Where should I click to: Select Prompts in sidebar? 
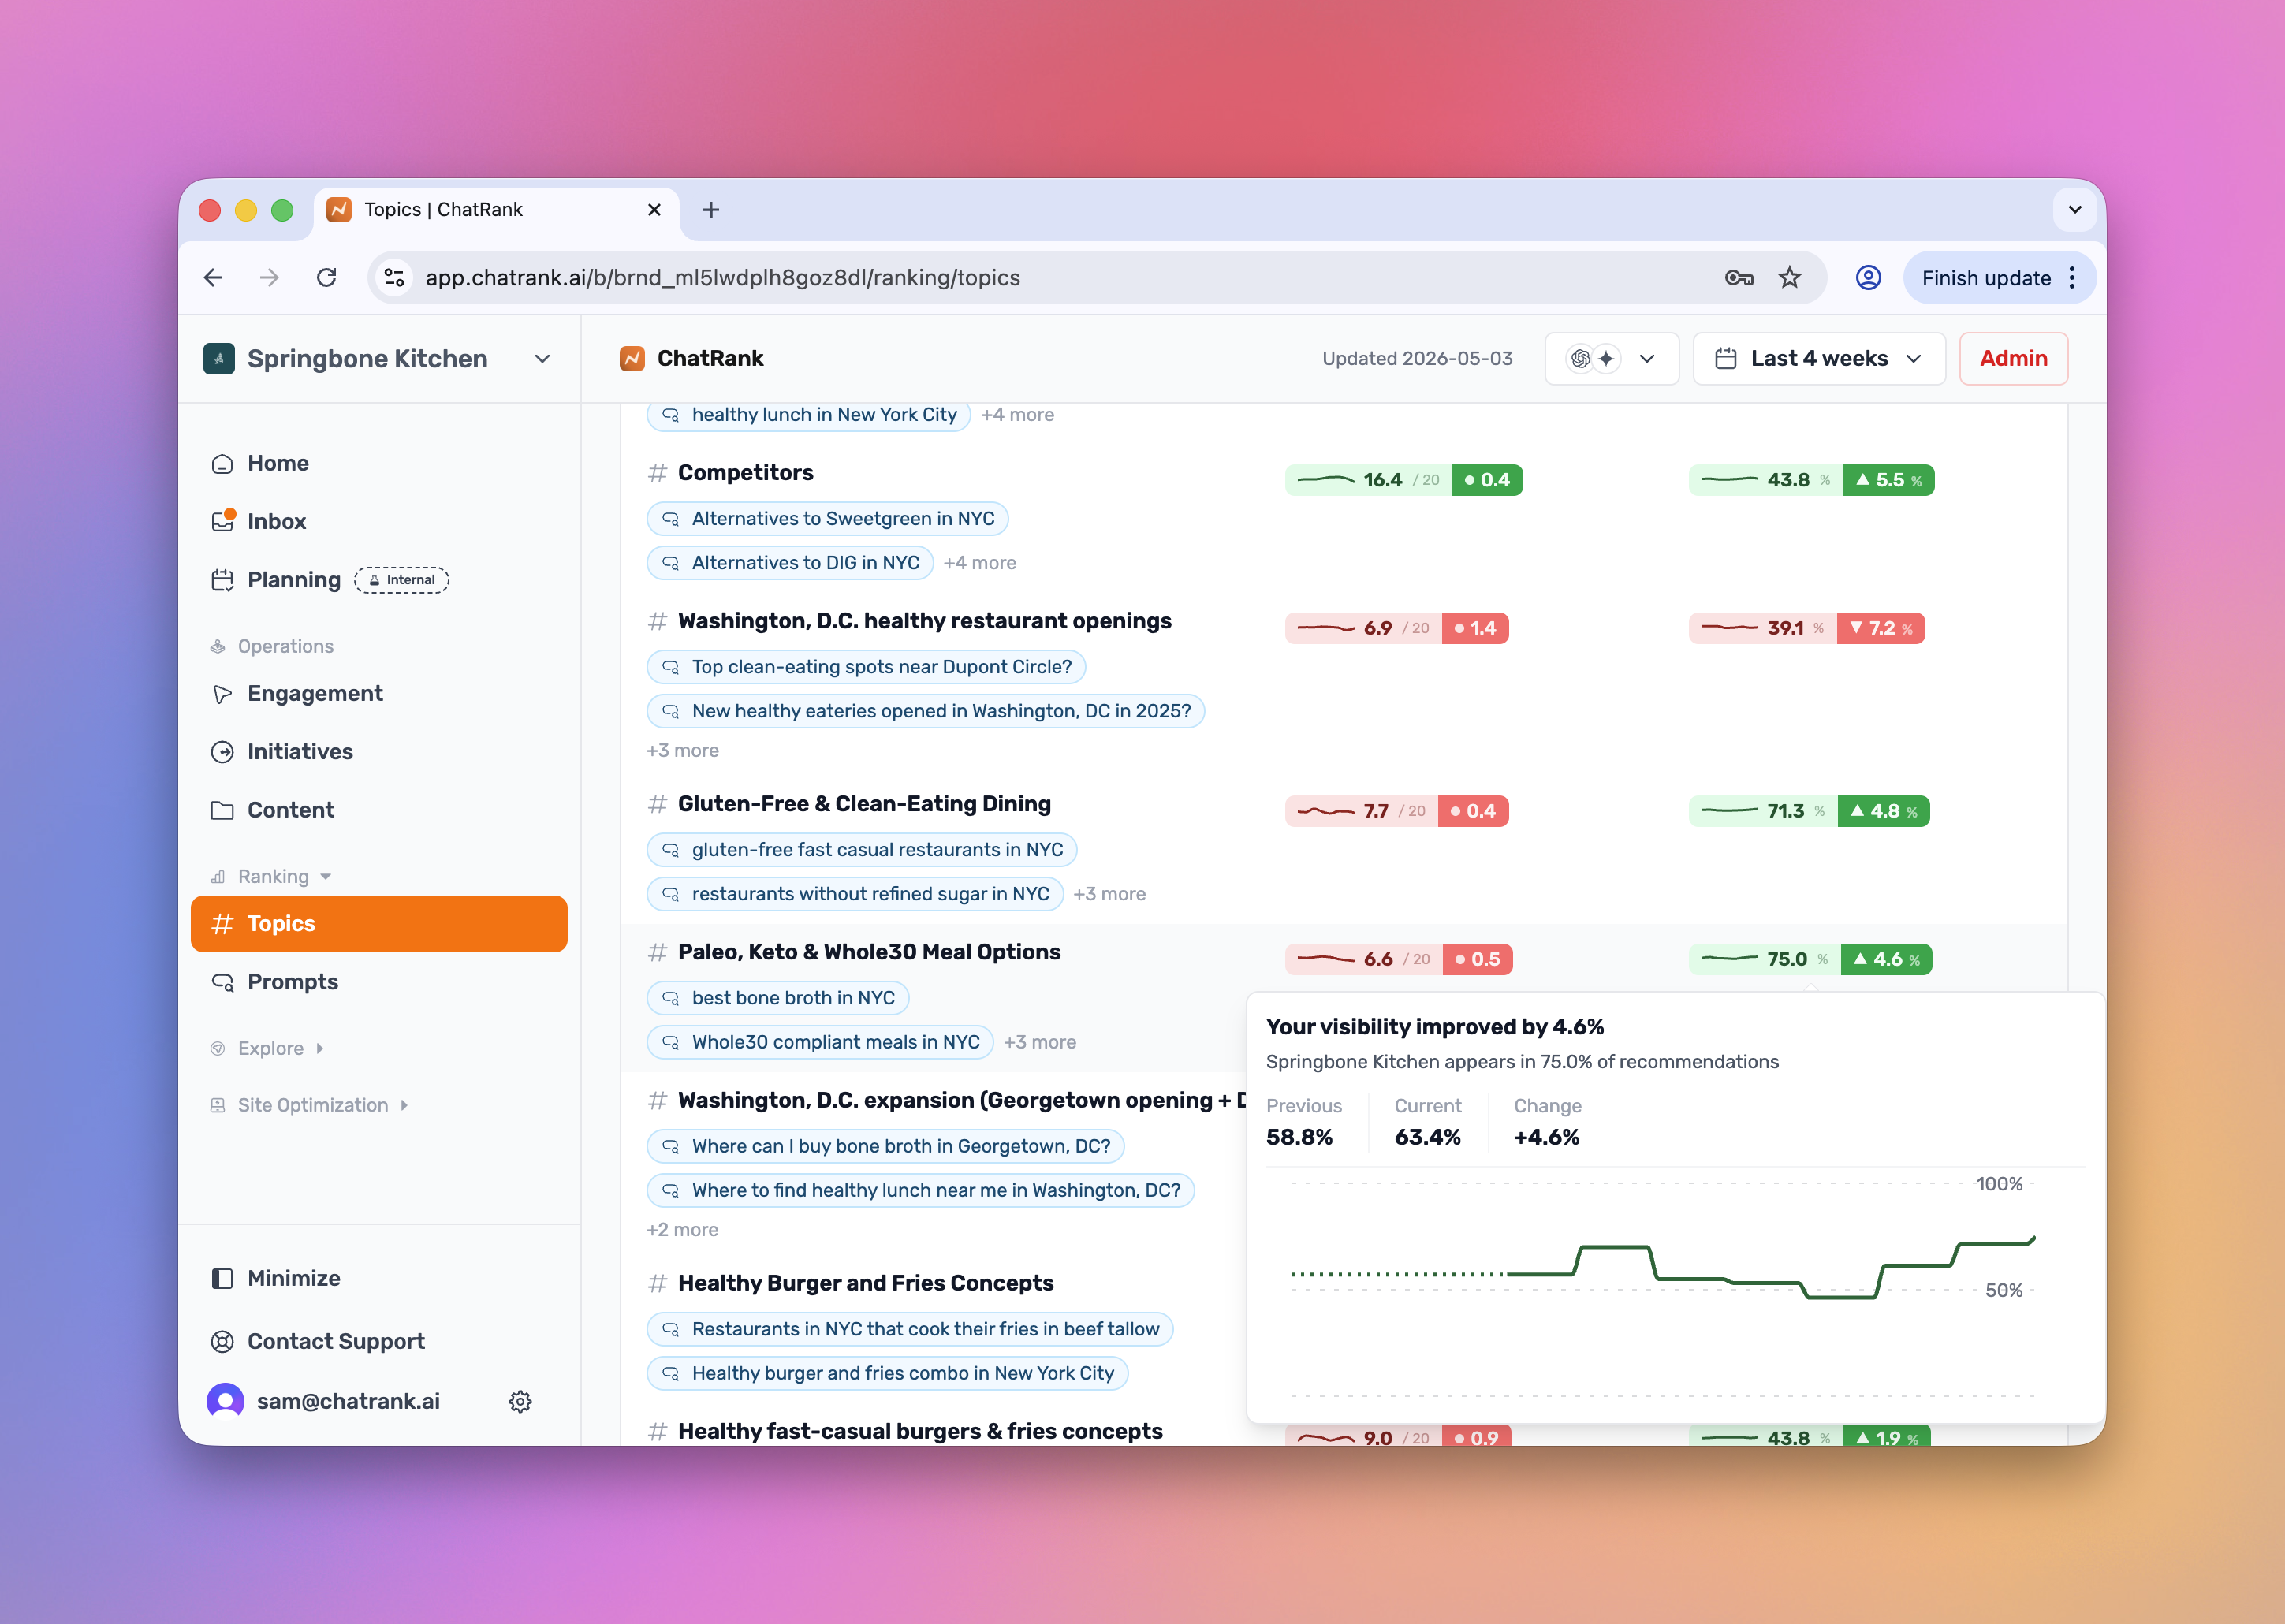379,981
